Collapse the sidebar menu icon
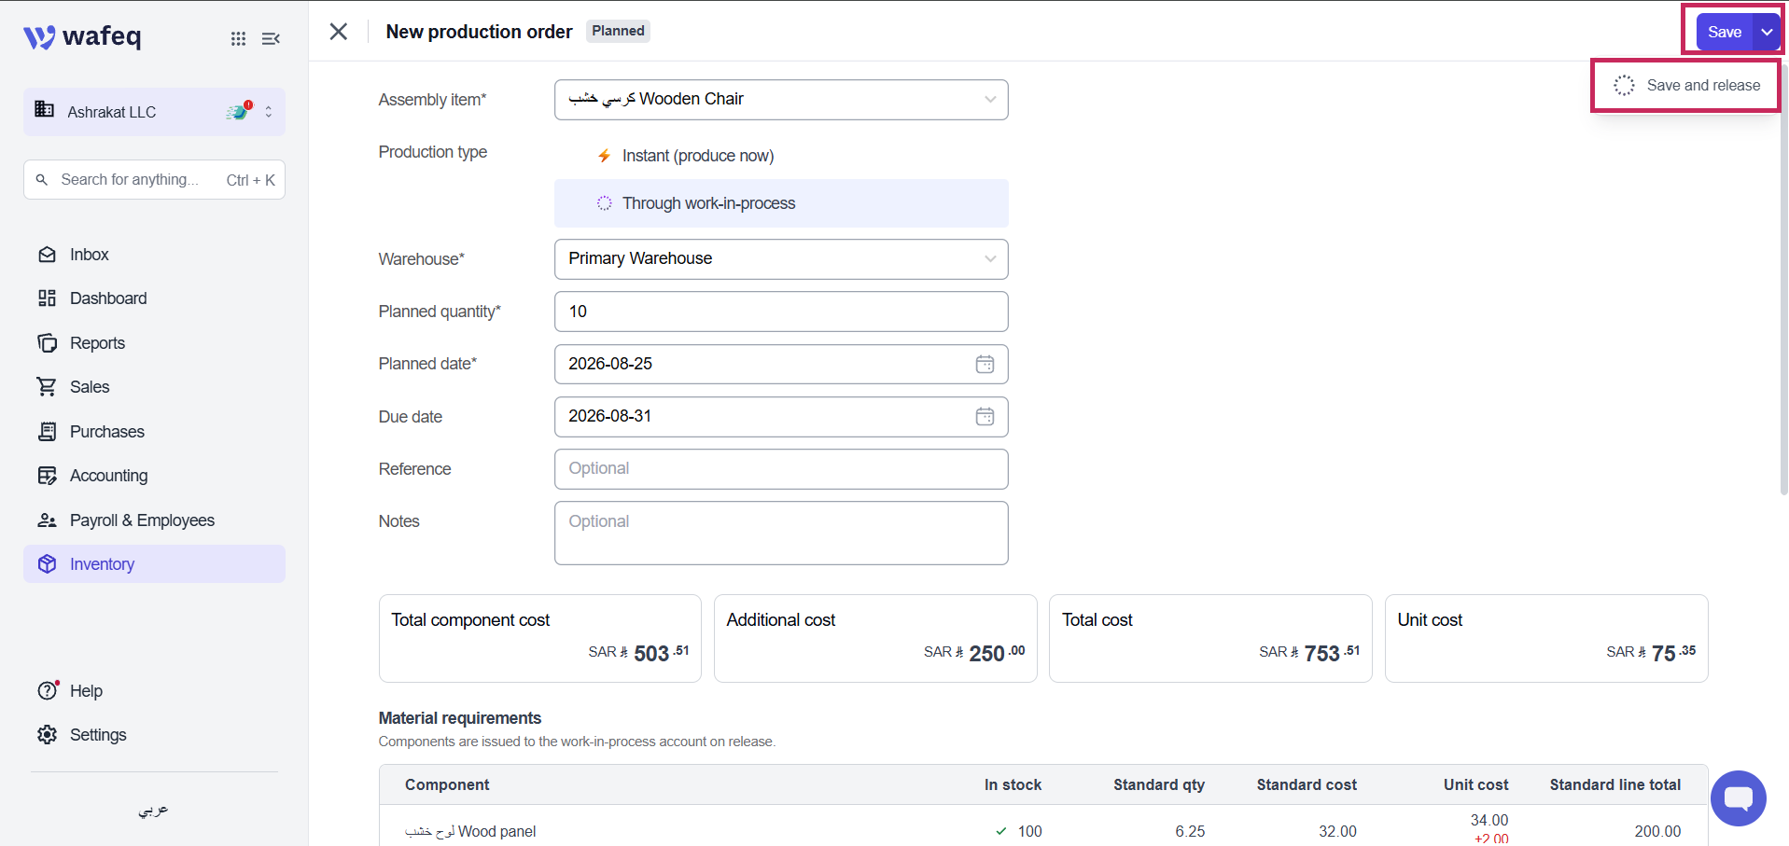The image size is (1789, 846). pyautogui.click(x=271, y=38)
